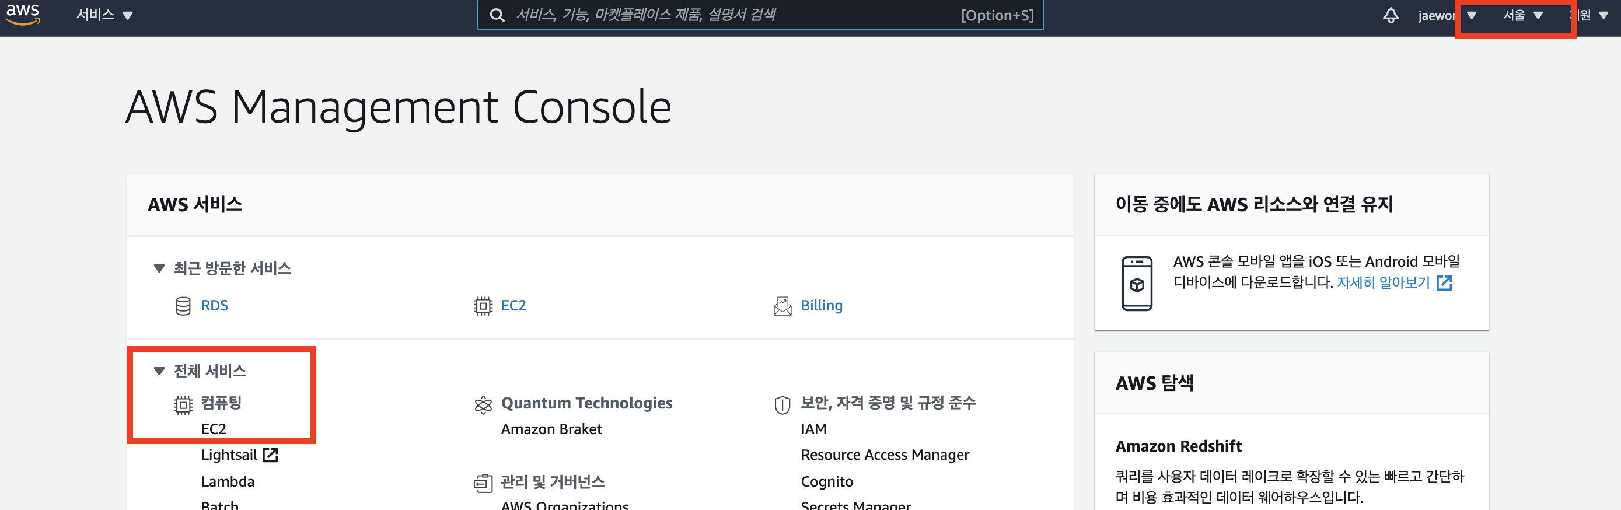
Task: Select the AWS 탐색 panel title
Action: (x=1154, y=383)
